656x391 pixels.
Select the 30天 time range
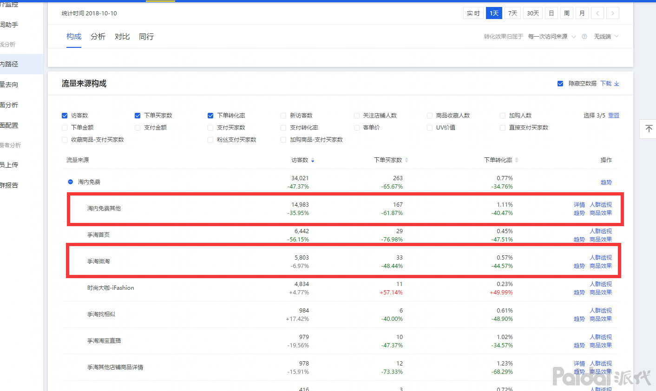click(x=533, y=13)
